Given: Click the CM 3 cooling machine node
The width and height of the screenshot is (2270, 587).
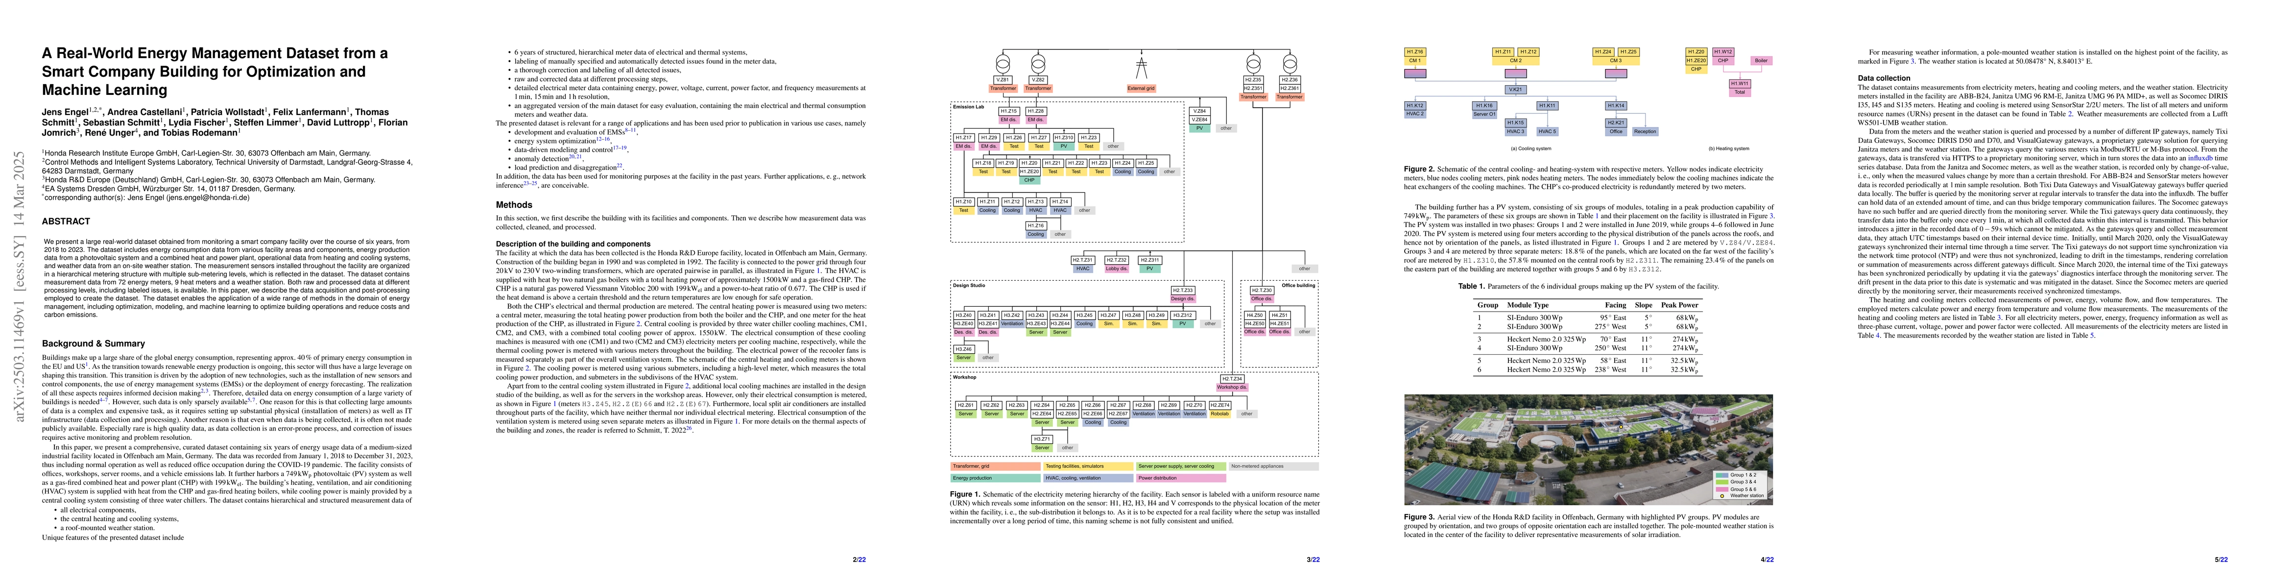Looking at the screenshot, I should pyautogui.click(x=1616, y=61).
